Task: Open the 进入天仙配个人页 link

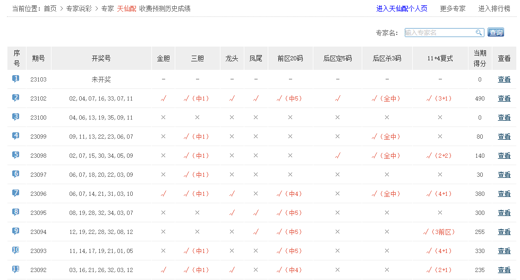Action: tap(402, 8)
